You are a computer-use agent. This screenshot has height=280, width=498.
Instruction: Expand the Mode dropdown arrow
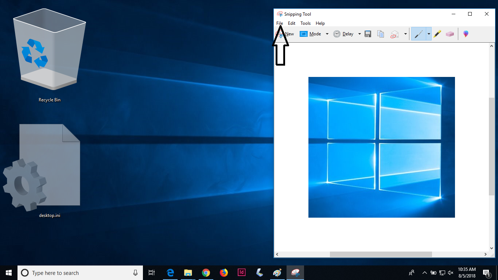(x=327, y=34)
